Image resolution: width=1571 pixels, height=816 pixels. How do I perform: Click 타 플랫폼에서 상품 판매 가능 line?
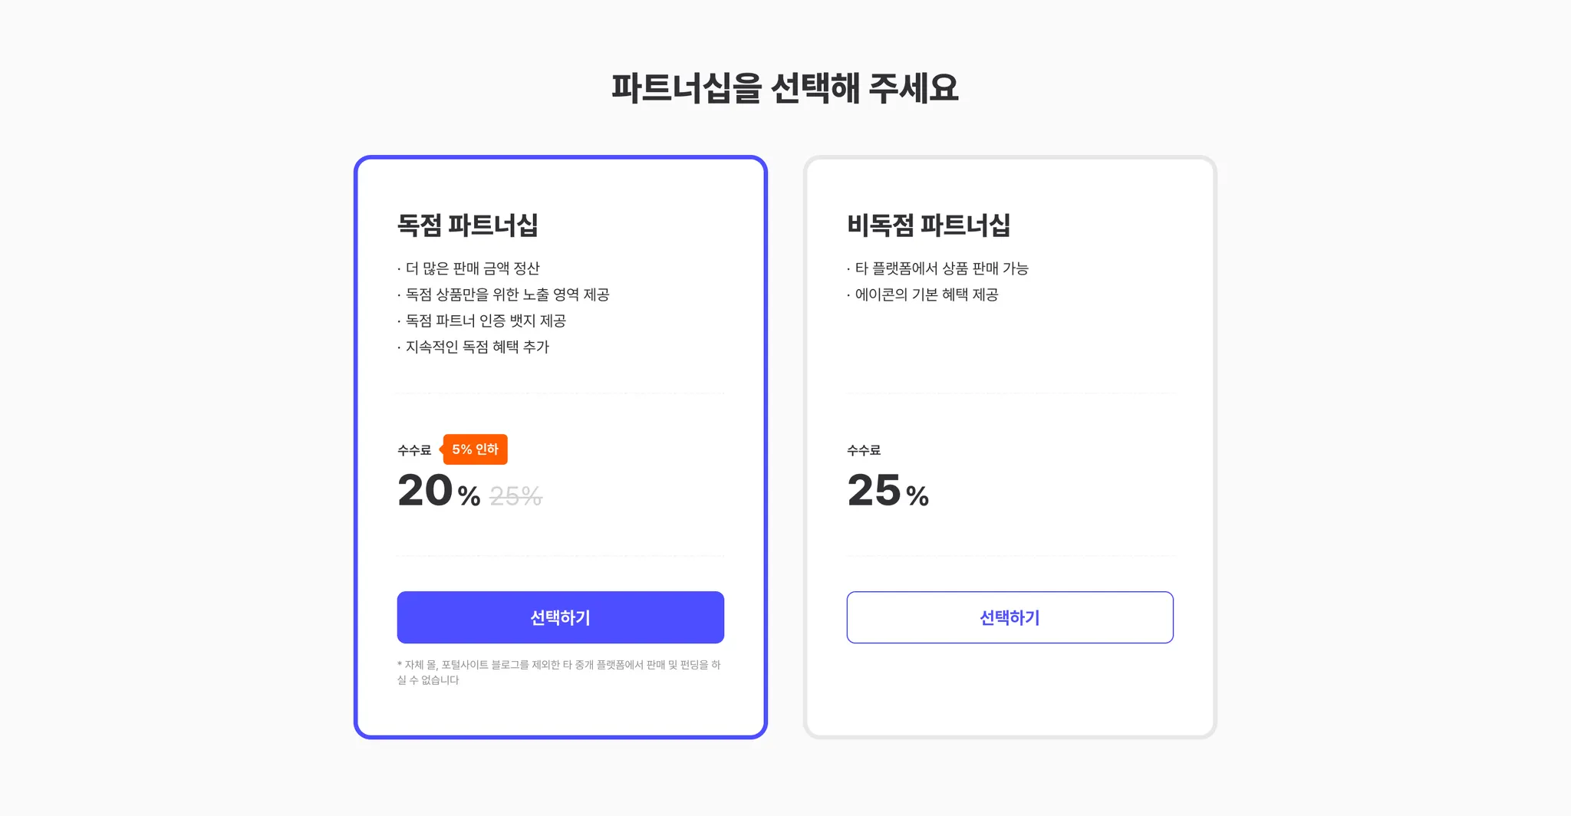click(x=941, y=268)
